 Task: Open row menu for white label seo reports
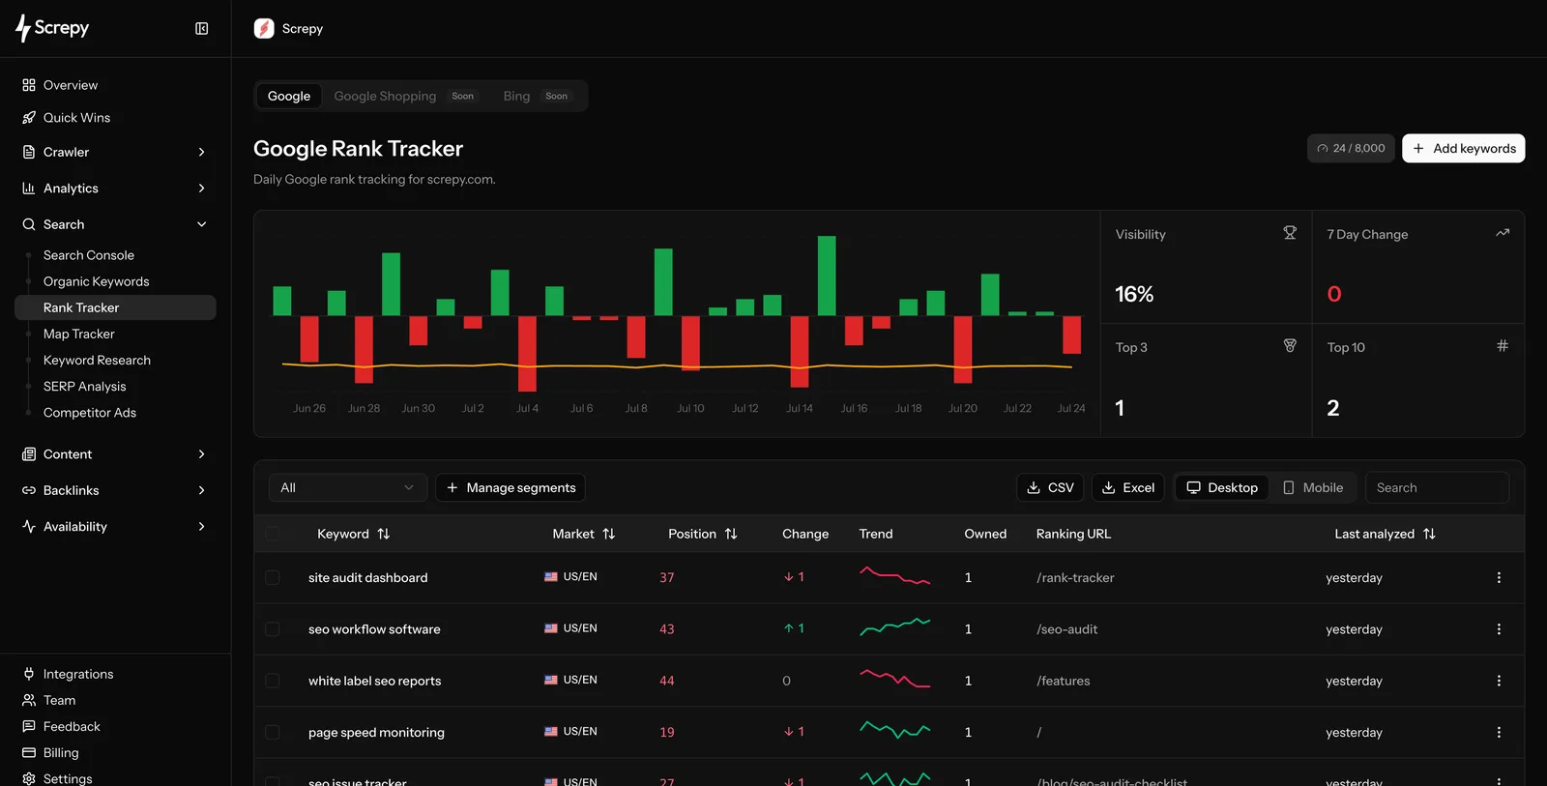[1499, 681]
